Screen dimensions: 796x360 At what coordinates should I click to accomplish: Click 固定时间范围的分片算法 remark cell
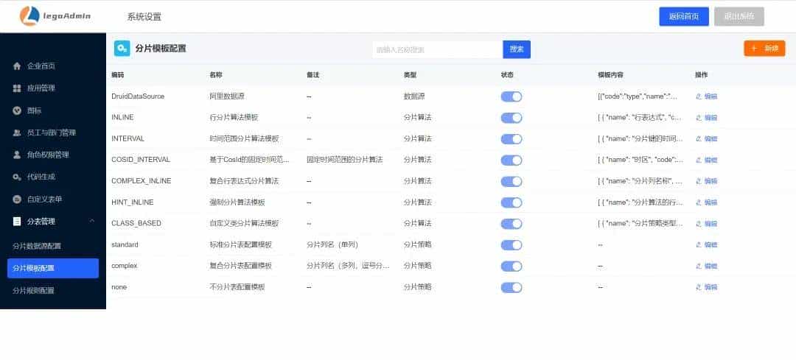click(345, 160)
